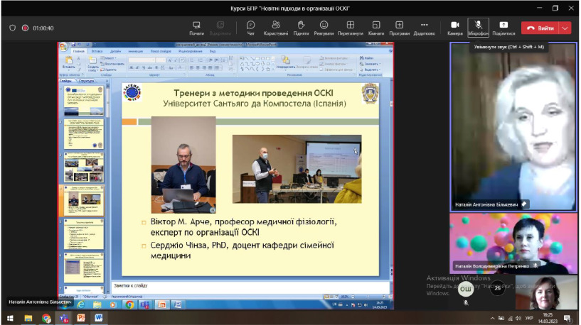
Task: Toggle the camera on or off
Action: click(x=455, y=28)
